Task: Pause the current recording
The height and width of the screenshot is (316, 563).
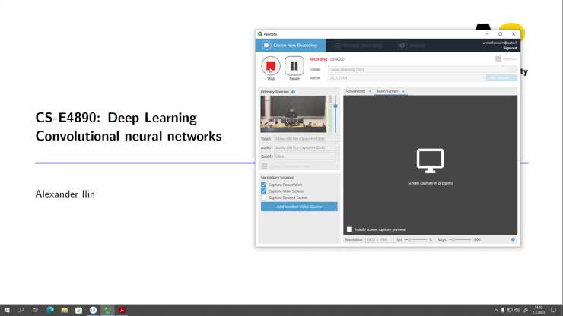Action: [294, 66]
